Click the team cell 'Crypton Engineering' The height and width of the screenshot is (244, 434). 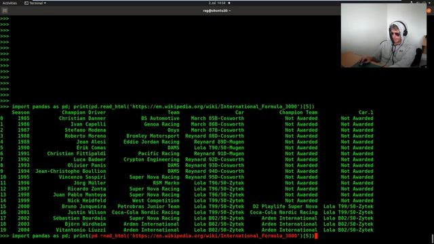151,159
